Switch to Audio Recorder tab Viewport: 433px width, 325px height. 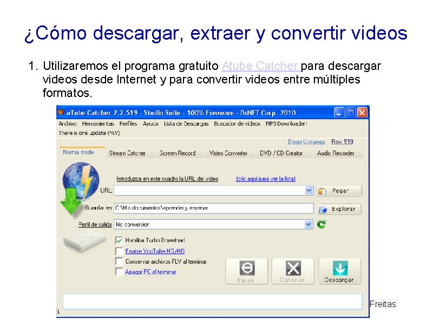click(338, 153)
